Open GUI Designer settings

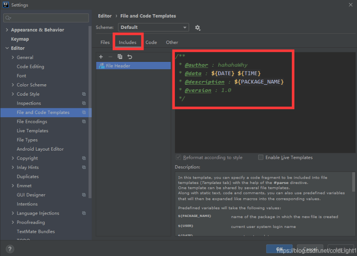point(31,195)
